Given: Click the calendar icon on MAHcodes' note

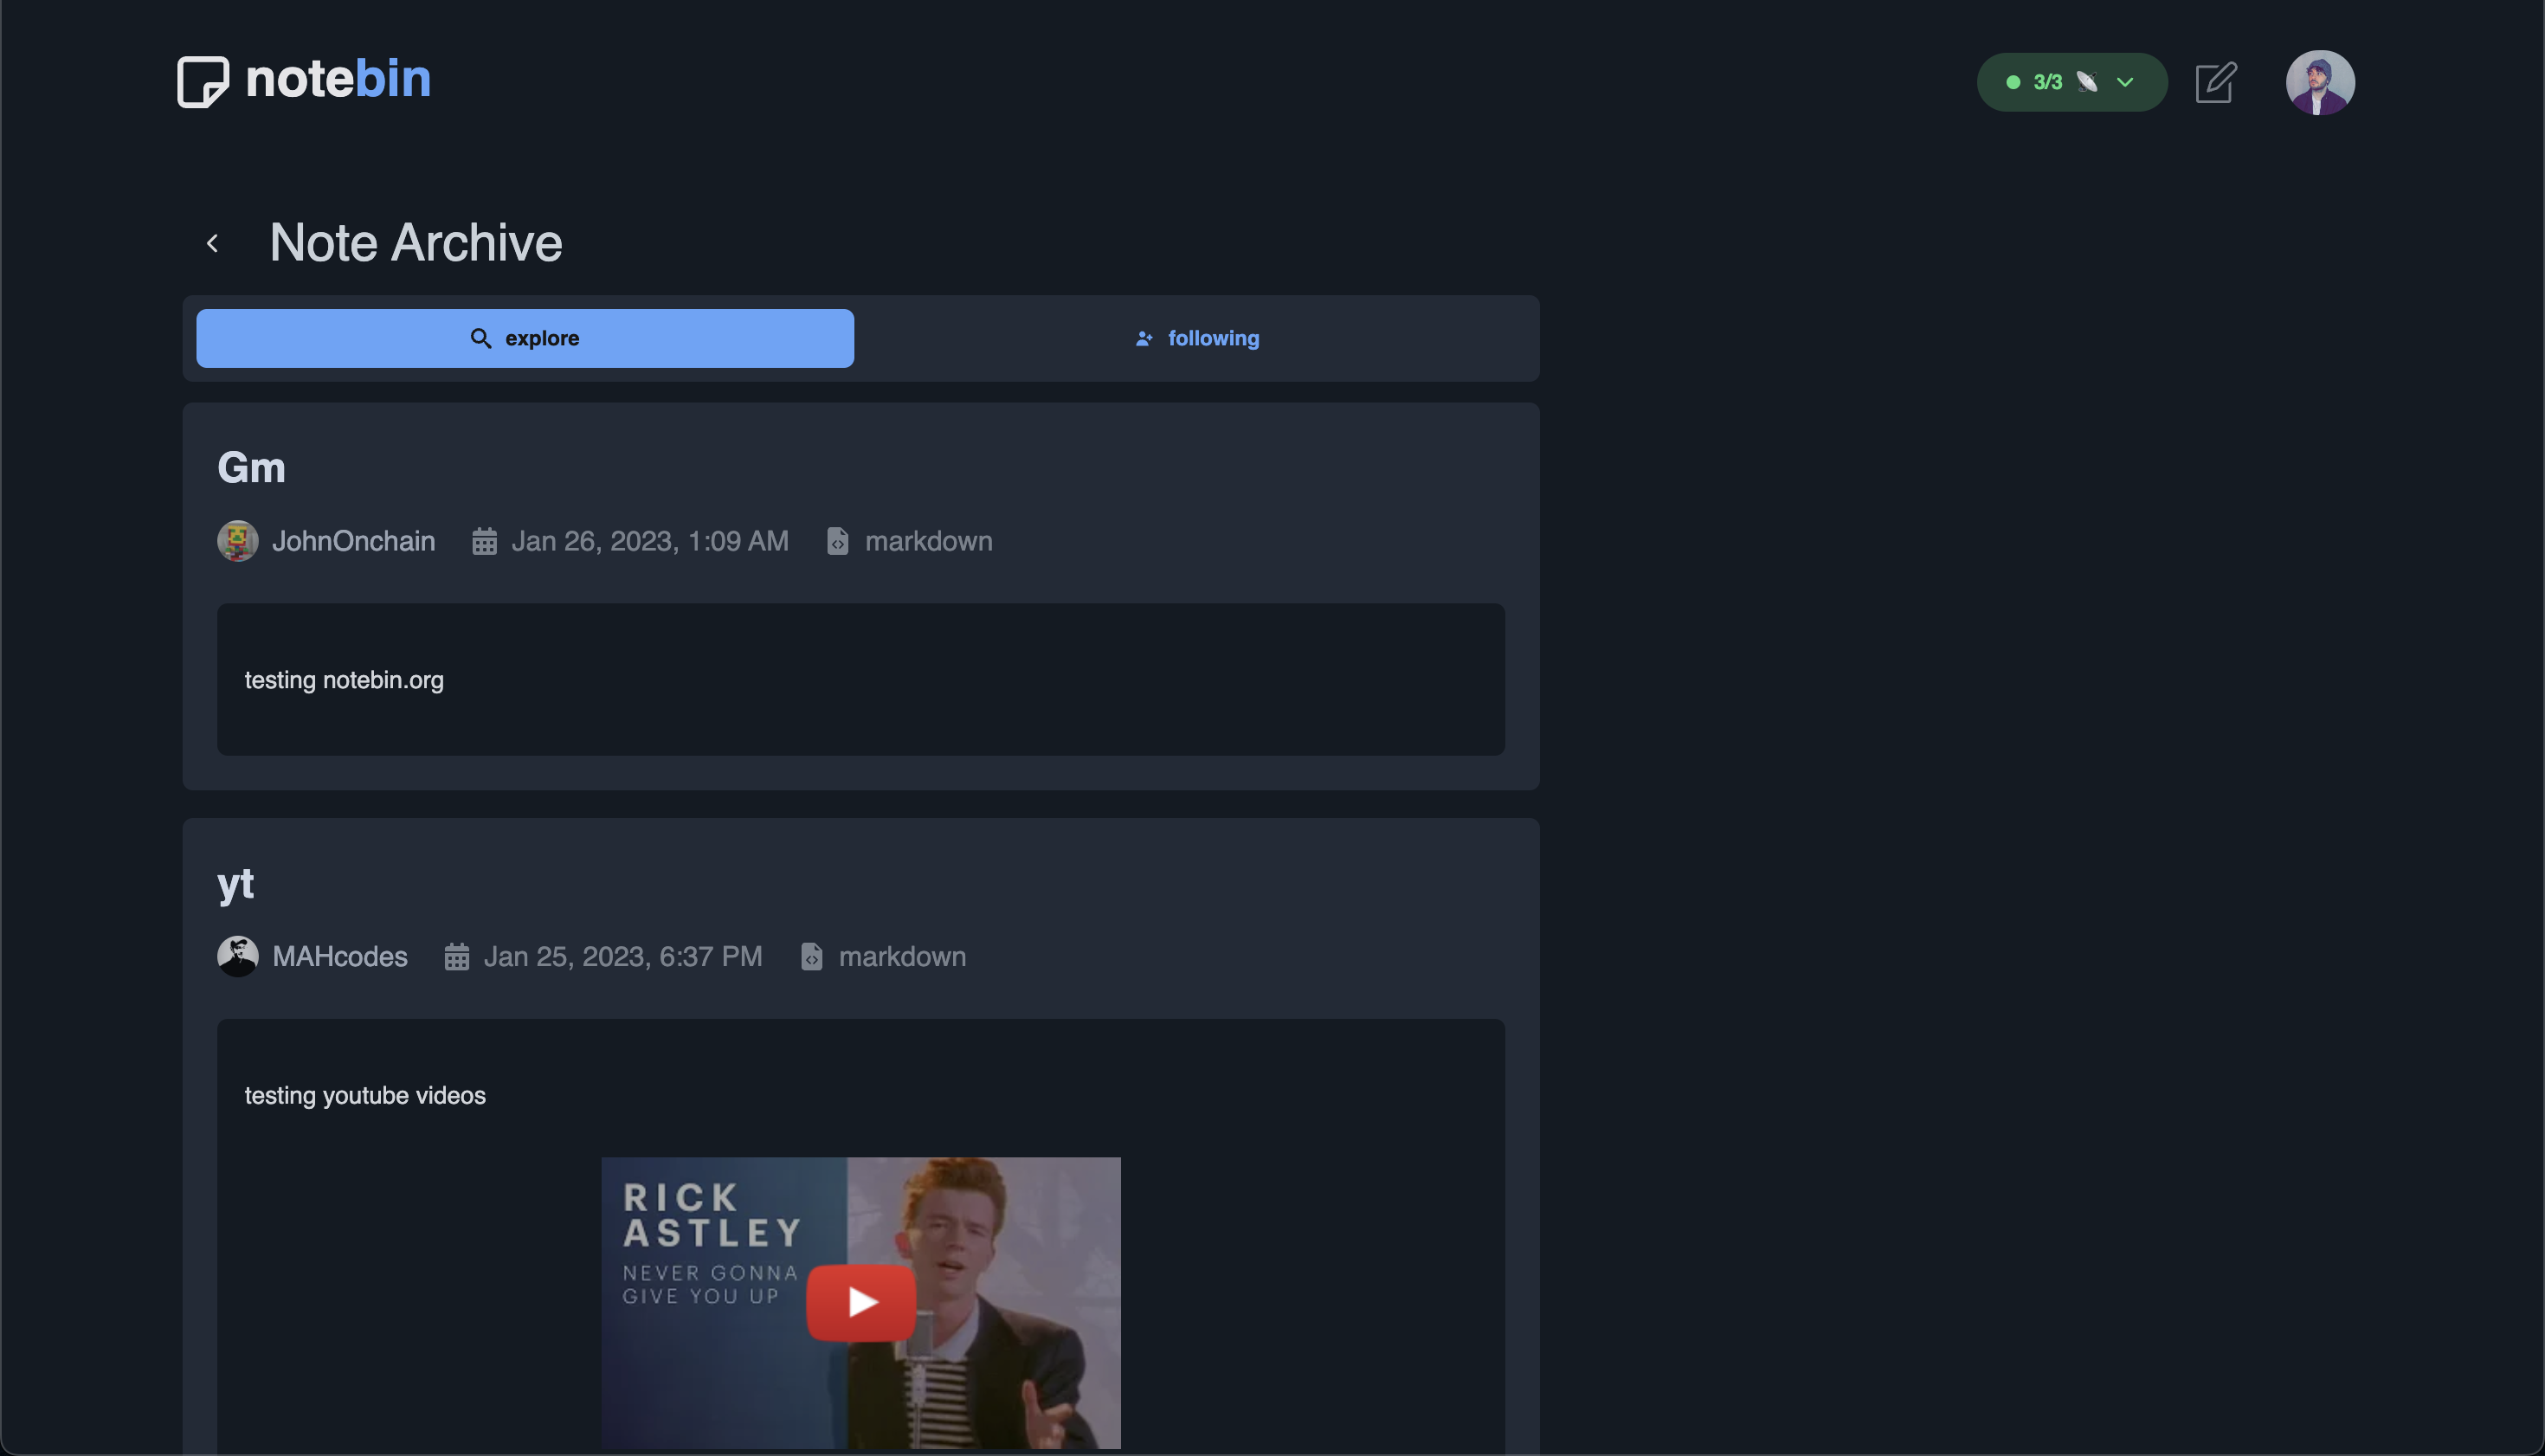Looking at the screenshot, I should point(458,956).
